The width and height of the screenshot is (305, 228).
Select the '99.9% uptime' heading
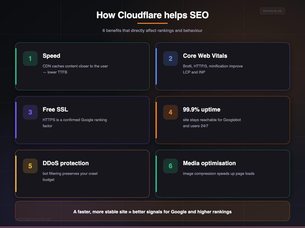tap(202, 109)
